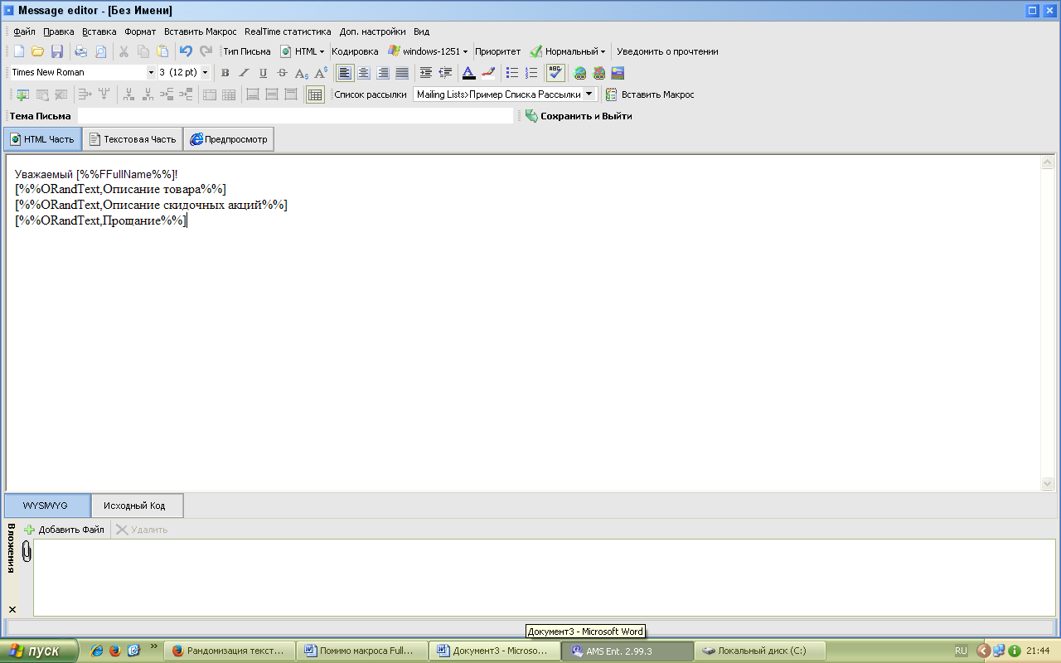The width and height of the screenshot is (1061, 663).
Task: Click the Вставить Макрос toolbar button
Action: click(x=650, y=94)
